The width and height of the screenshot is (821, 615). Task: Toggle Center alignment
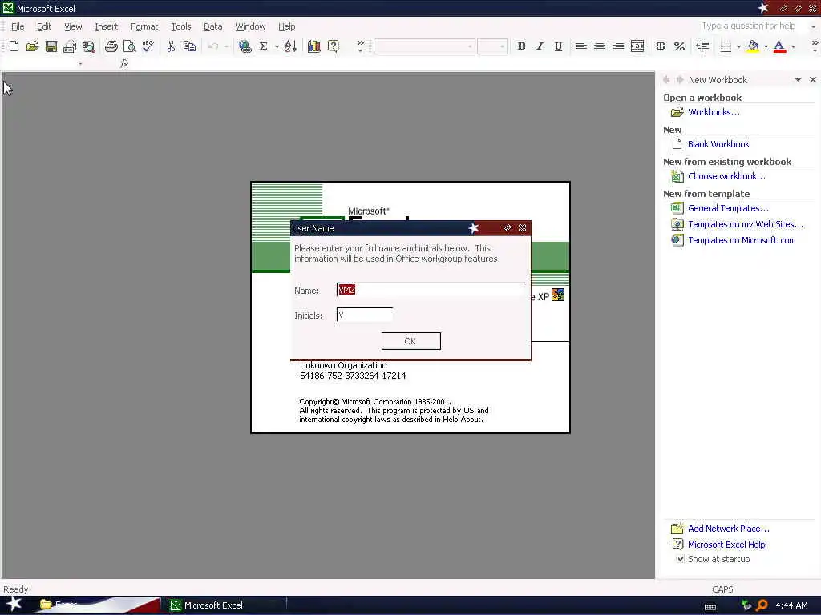tap(600, 46)
